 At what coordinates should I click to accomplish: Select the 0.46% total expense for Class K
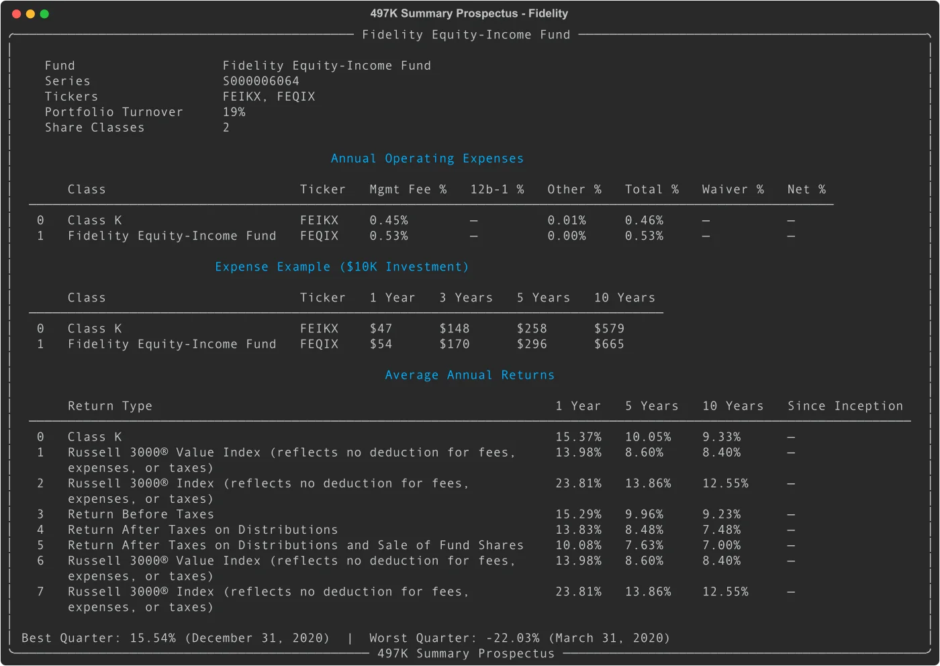coord(644,220)
